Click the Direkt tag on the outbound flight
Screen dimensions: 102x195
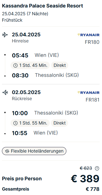pos(60,65)
